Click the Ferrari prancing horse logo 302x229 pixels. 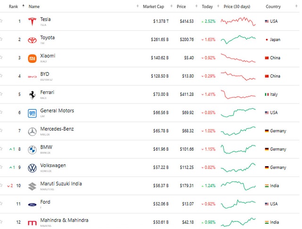point(32,95)
